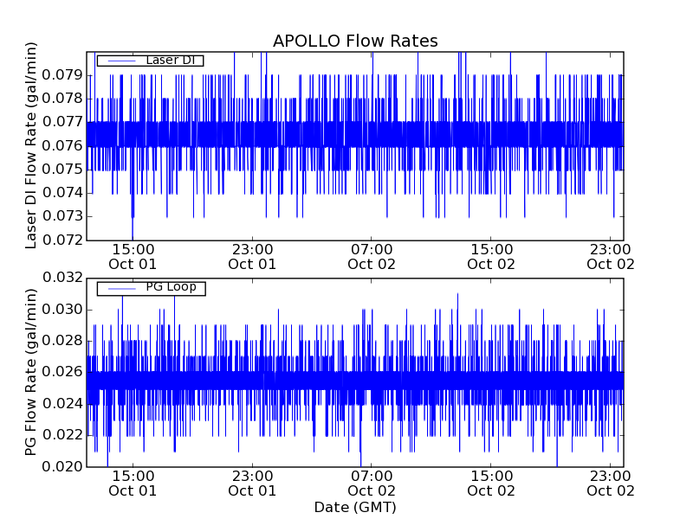Screen dimensions: 693x519
Task: Click the 0.072 y-axis tick label
Action: [x=62, y=240]
